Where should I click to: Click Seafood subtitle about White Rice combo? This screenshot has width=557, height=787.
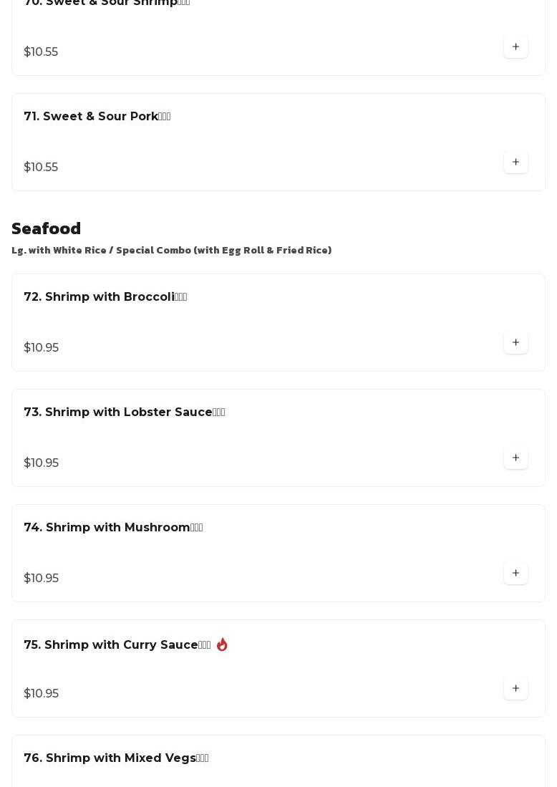(x=171, y=250)
